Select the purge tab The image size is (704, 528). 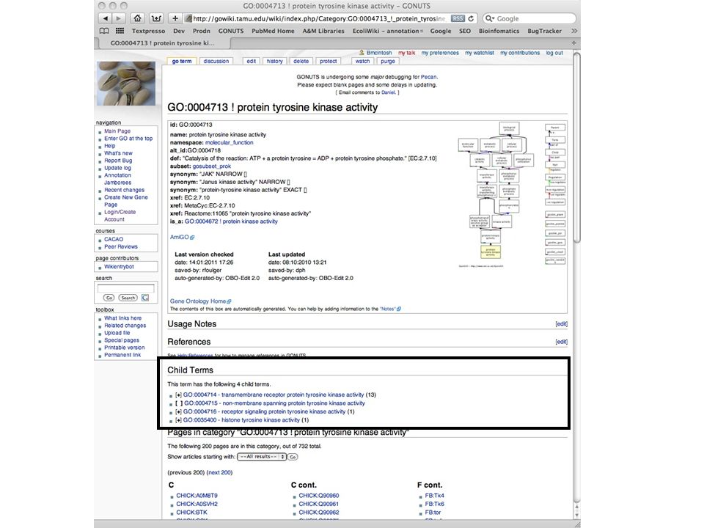(x=387, y=61)
